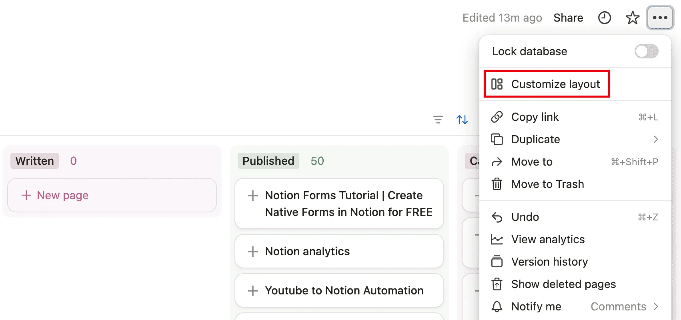Click plus icon on Youtube to Notion Automation
Screen dimensions: 681x320
coord(252,291)
